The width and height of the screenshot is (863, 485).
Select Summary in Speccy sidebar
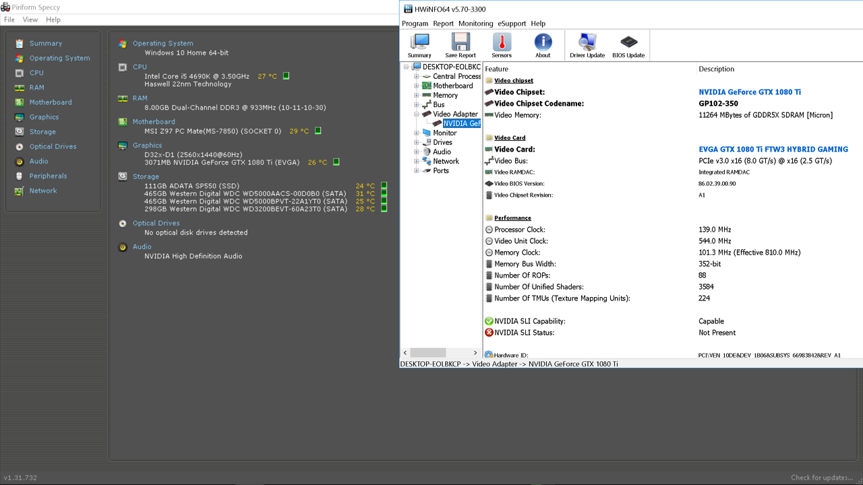click(46, 43)
